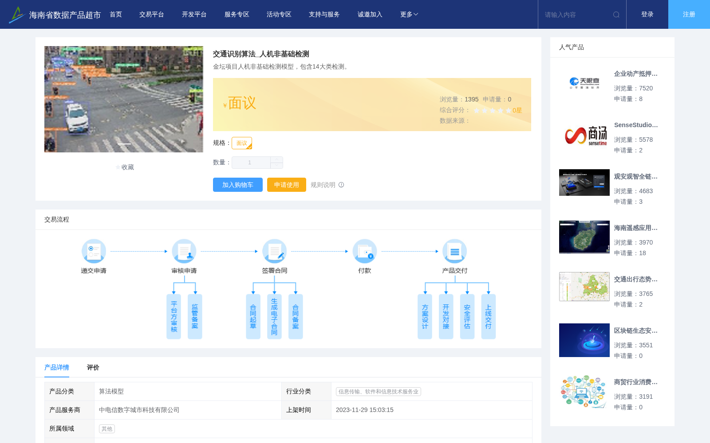The height and width of the screenshot is (443, 710).
Task: Click the 申请使用 button
Action: click(x=287, y=185)
